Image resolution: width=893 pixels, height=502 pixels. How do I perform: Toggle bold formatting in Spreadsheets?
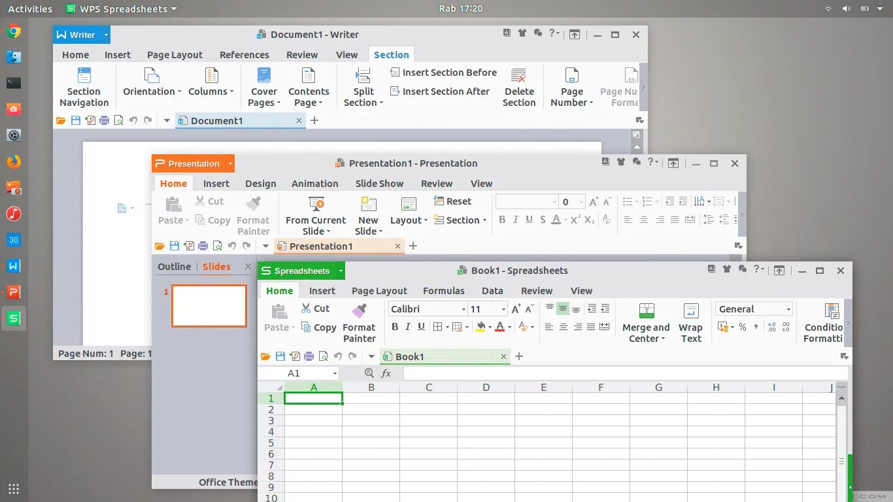point(395,326)
